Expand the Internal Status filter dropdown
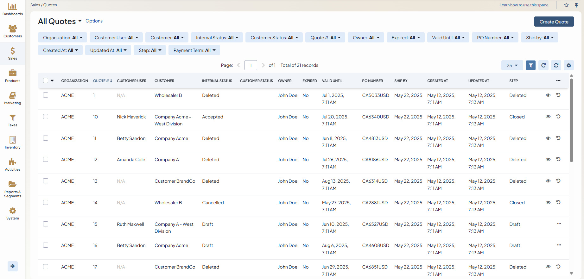This screenshot has height=279, width=584. [217, 37]
